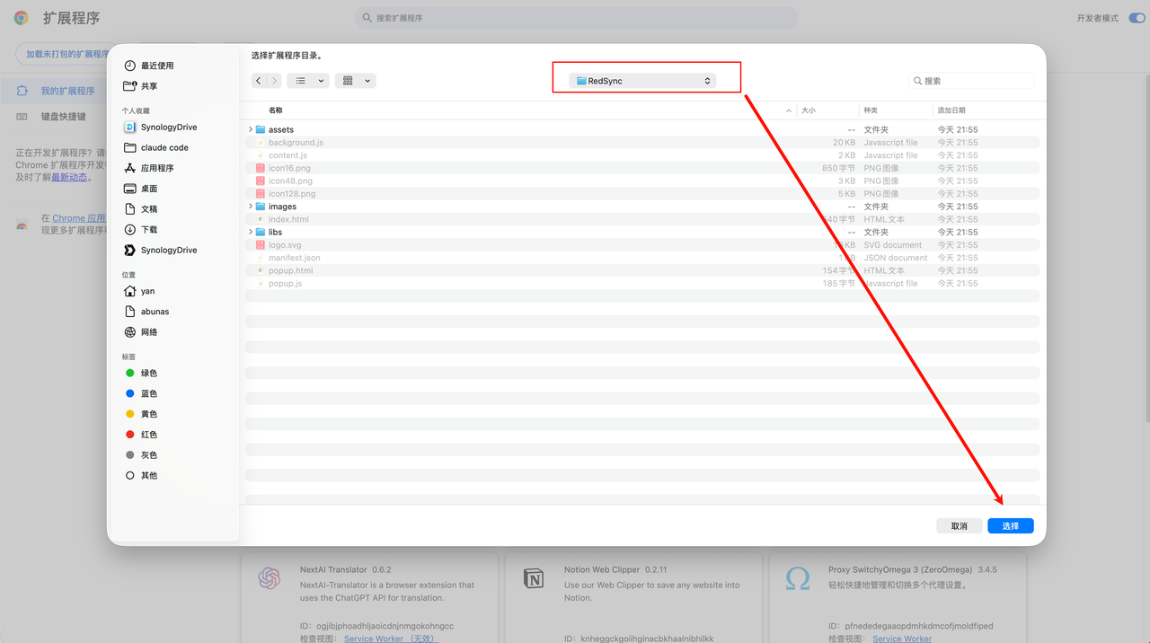This screenshot has width=1150, height=643.
Task: Open the yan home folder
Action: 147,291
